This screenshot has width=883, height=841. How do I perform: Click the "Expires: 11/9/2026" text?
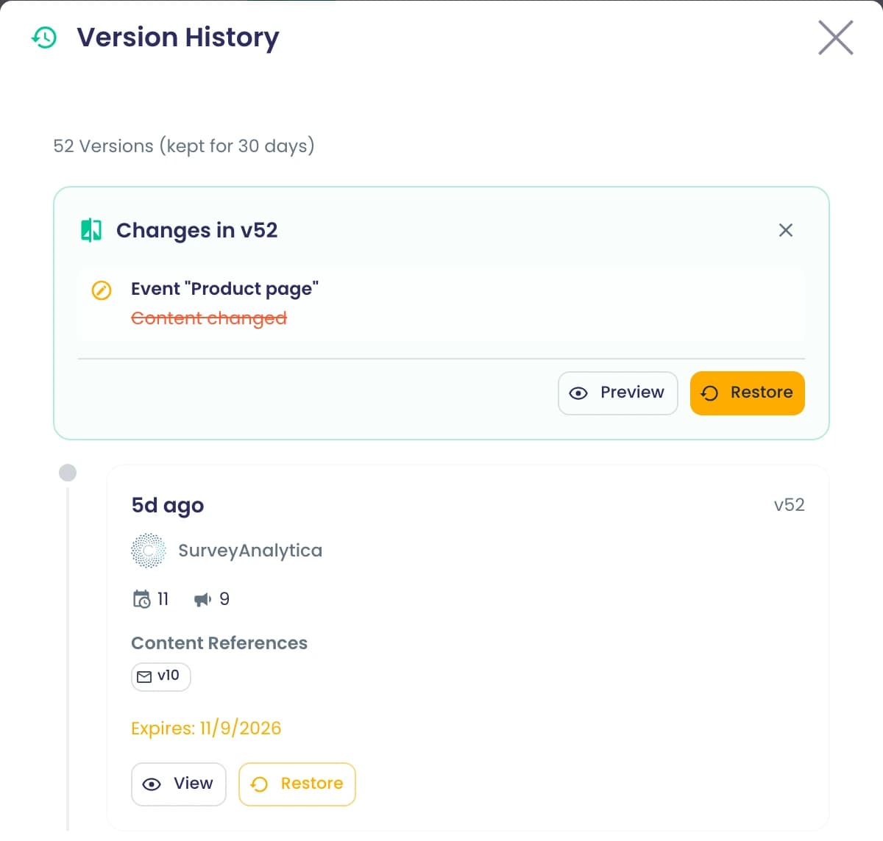coord(206,729)
